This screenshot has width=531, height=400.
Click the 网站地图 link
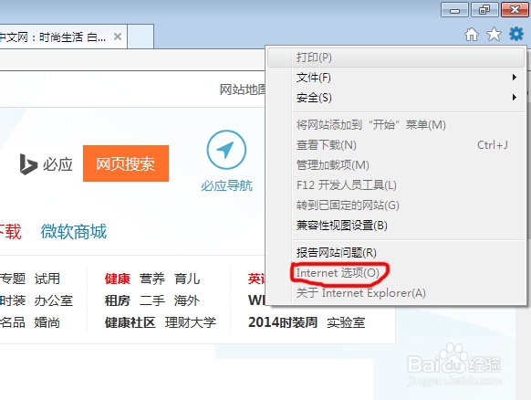(243, 89)
